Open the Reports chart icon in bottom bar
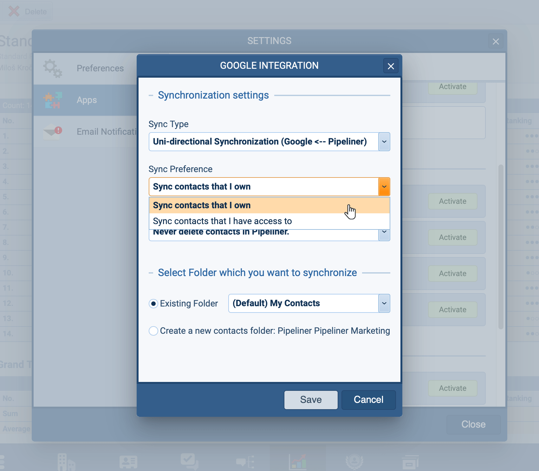 point(298,461)
